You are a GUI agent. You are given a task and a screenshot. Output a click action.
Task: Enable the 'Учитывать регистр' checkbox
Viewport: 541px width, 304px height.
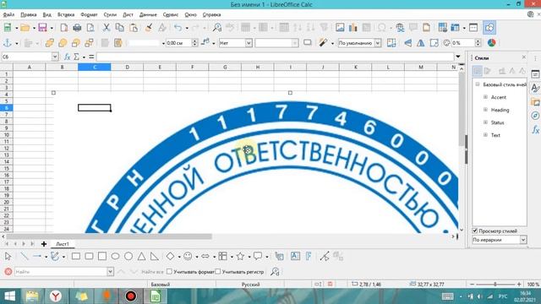[x=218, y=272]
